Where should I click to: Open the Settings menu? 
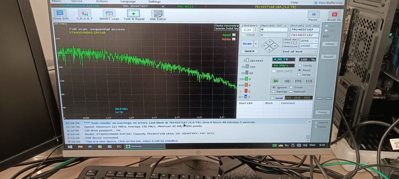tap(154, 2)
